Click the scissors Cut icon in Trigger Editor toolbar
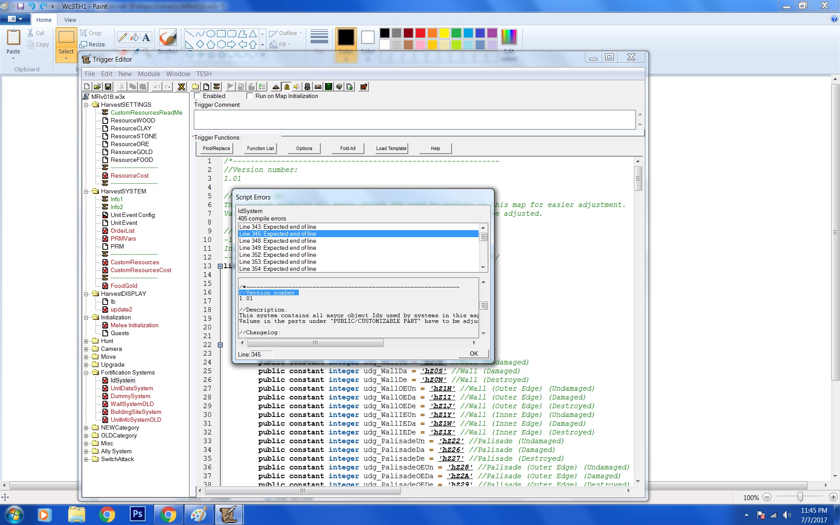 coord(122,87)
